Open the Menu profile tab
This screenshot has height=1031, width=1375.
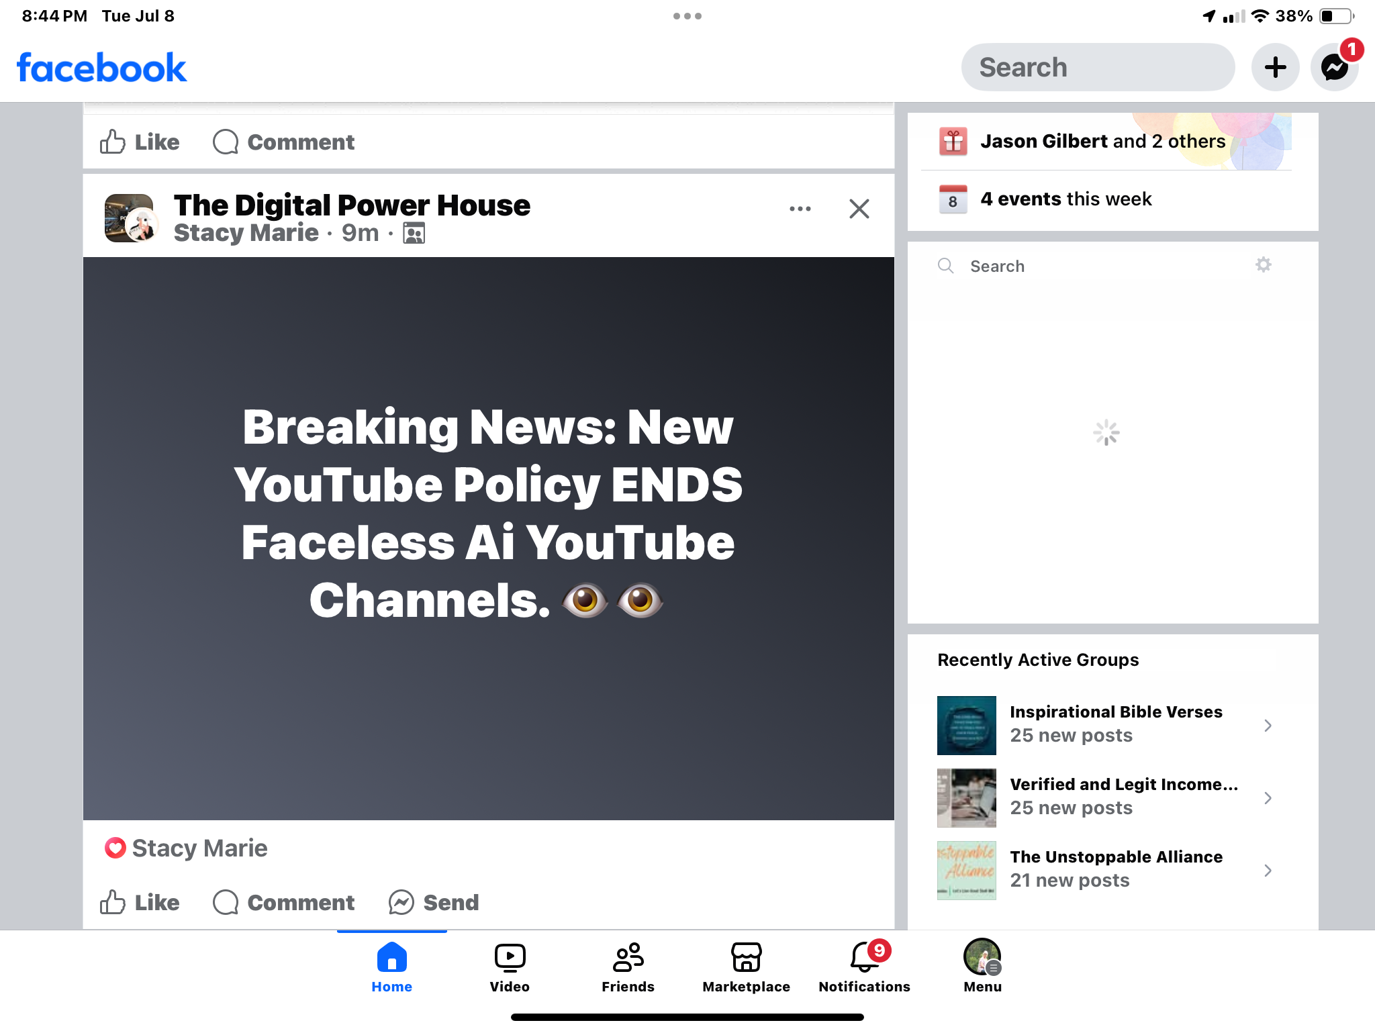(x=982, y=967)
